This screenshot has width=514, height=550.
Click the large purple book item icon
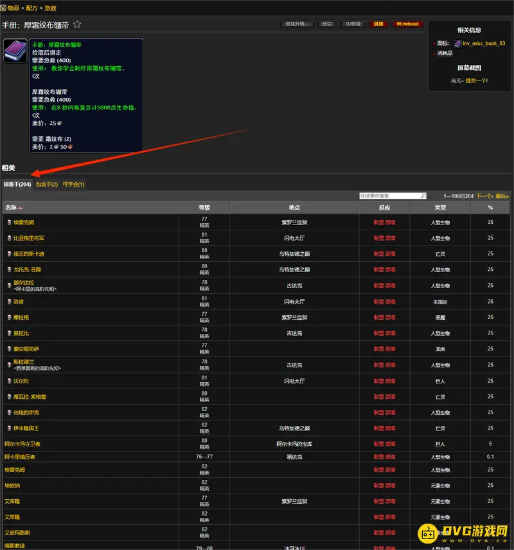15,51
